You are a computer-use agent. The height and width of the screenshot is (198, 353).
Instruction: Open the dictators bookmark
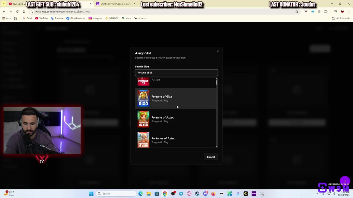point(140,18)
